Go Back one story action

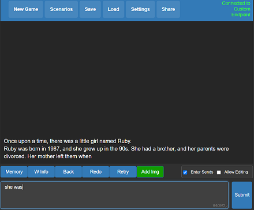click(x=69, y=172)
